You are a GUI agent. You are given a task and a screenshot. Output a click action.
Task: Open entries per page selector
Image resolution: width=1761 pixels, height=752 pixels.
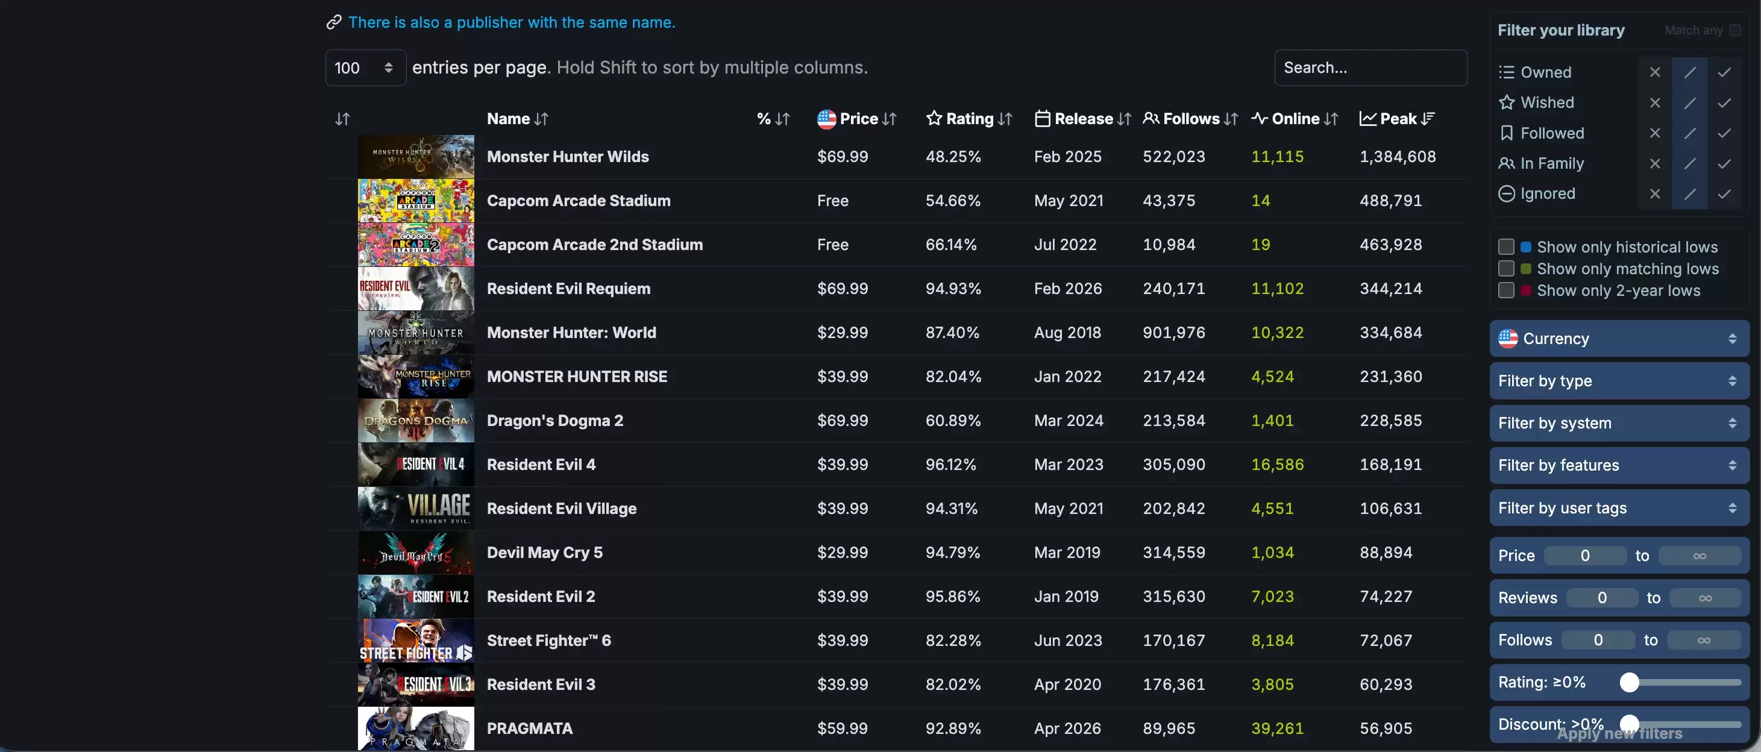pos(365,67)
